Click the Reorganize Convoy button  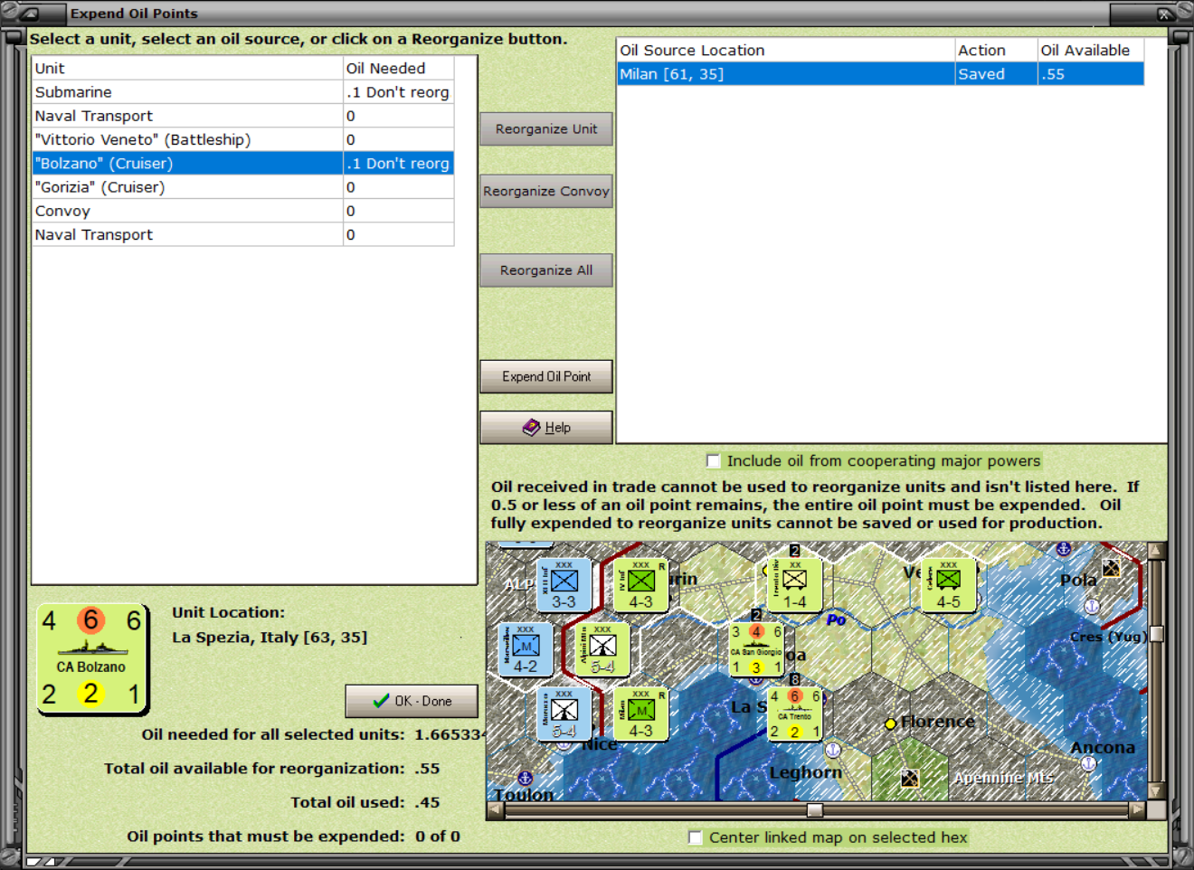(x=546, y=191)
